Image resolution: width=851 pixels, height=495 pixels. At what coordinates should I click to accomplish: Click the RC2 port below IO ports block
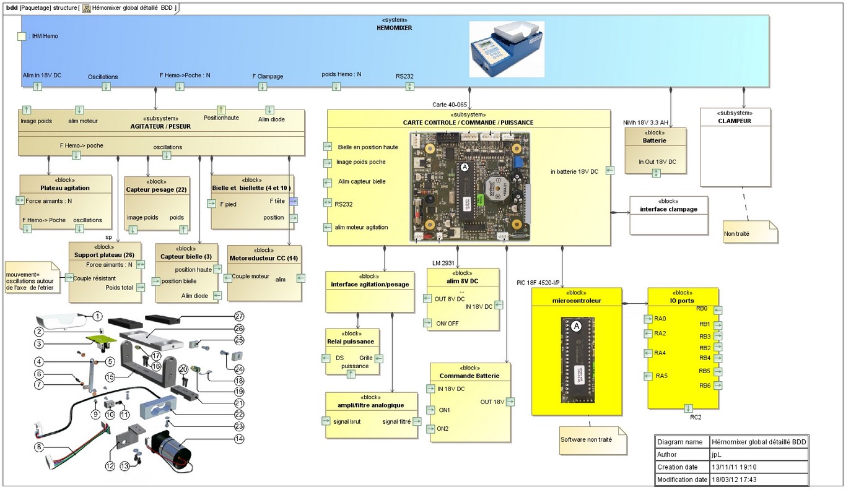(687, 408)
